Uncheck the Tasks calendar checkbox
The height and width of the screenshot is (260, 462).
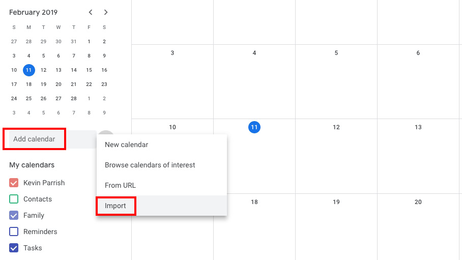14,248
